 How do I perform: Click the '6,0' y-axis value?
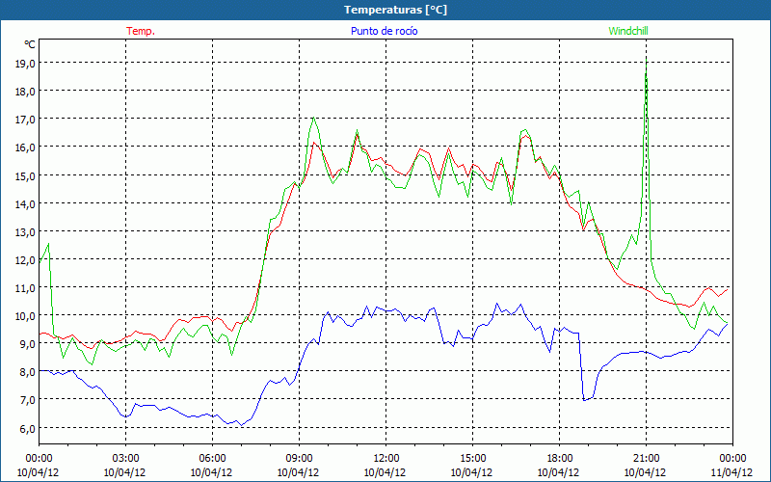point(27,428)
